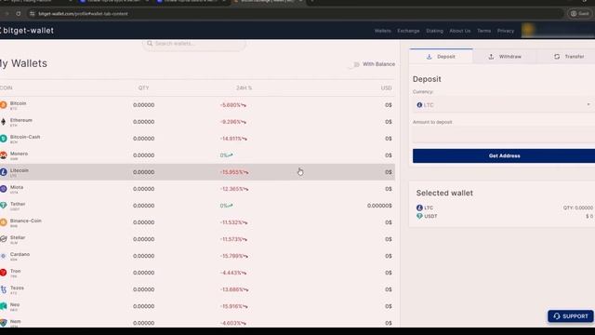
Task: Click Tether's 0.00000$ USD value
Action: pyautogui.click(x=379, y=206)
